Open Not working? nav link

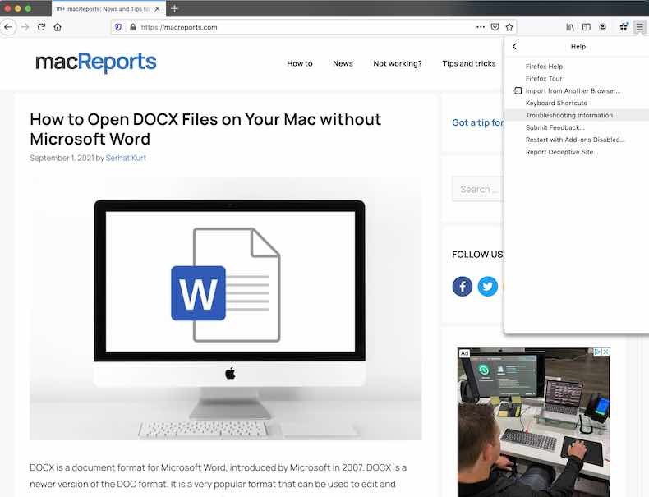[398, 63]
